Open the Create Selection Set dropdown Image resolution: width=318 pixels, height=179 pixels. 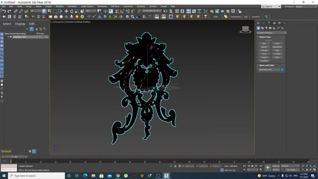(152, 11)
